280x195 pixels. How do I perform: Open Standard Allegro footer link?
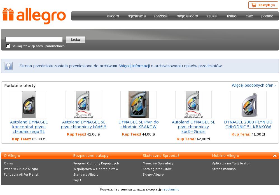(86, 175)
